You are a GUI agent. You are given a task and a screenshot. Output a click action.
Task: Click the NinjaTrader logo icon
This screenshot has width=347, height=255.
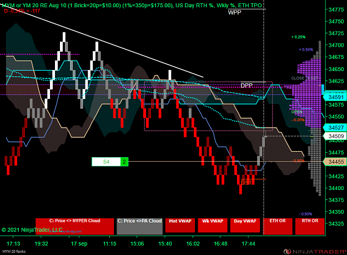pos(287,252)
